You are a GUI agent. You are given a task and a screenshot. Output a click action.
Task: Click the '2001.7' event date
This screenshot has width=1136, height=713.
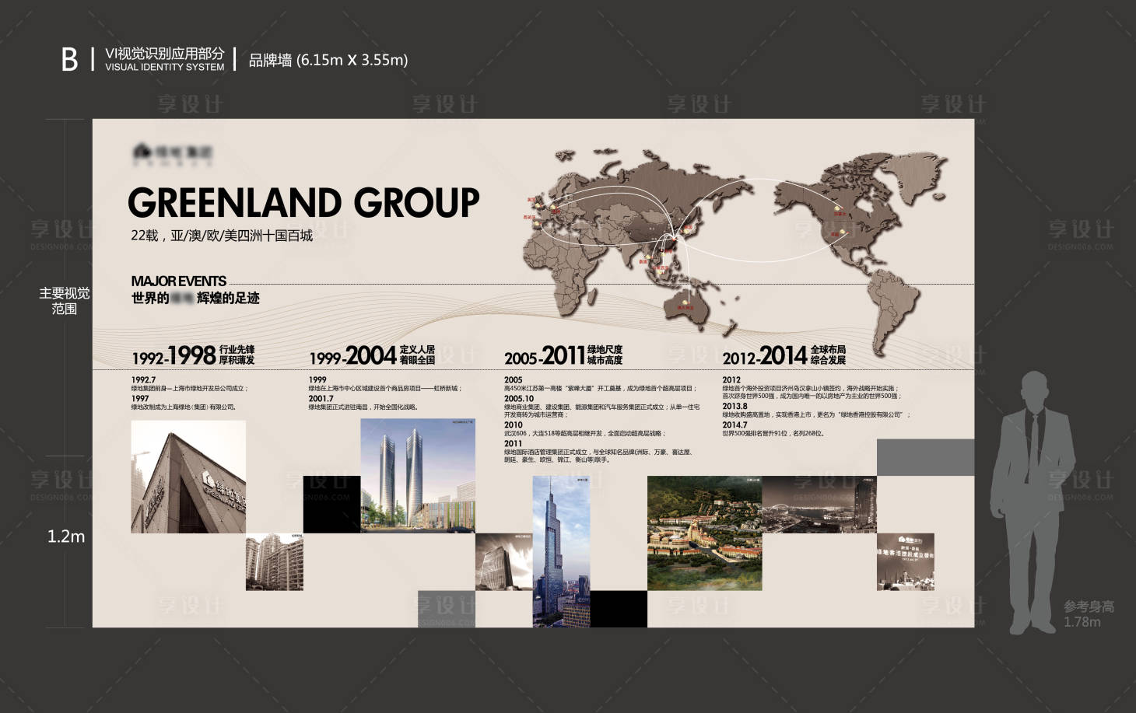pyautogui.click(x=321, y=398)
